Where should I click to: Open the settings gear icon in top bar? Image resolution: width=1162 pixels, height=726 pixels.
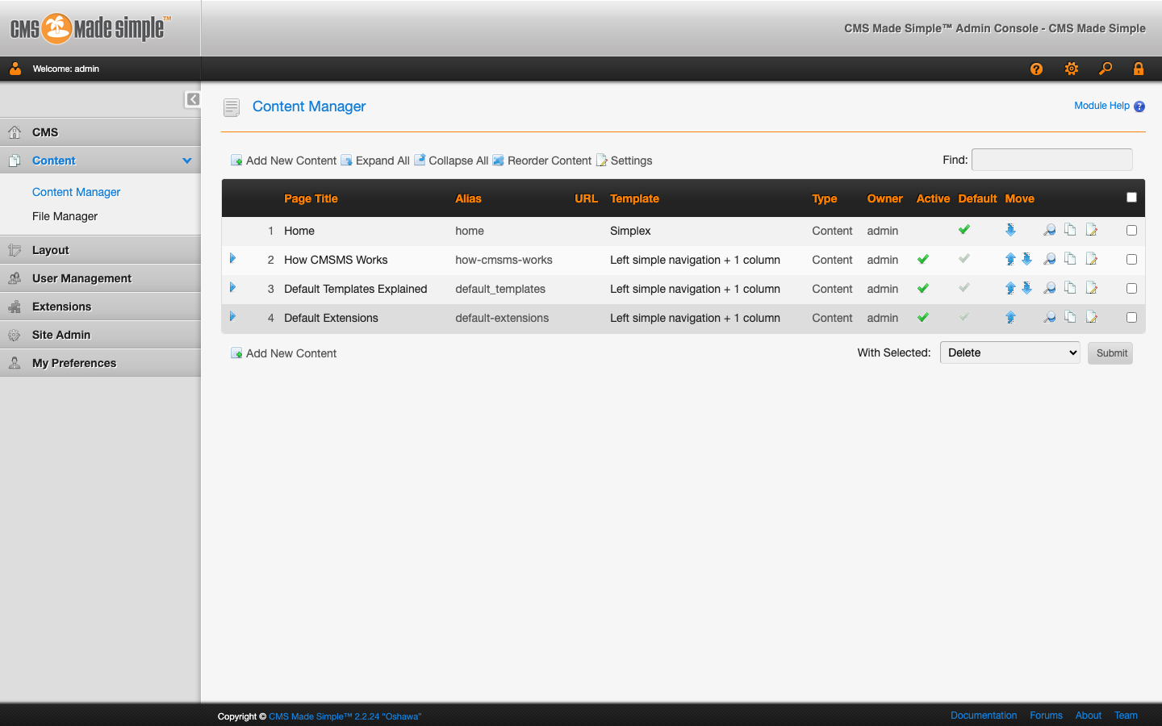pyautogui.click(x=1072, y=69)
